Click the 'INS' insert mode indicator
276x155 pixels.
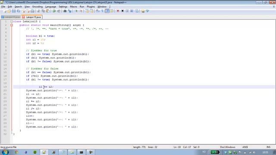pyautogui.click(x=268, y=147)
